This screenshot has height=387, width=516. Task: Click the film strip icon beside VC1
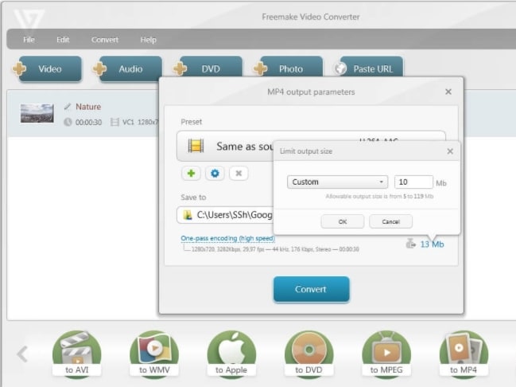click(x=114, y=122)
